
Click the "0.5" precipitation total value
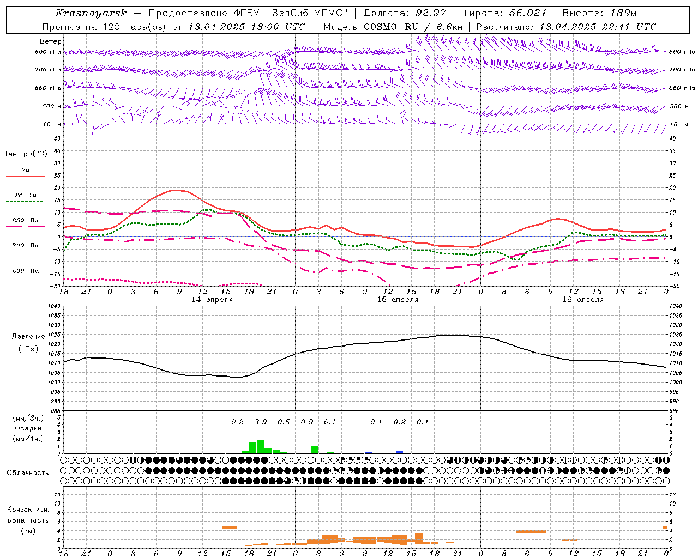(284, 422)
